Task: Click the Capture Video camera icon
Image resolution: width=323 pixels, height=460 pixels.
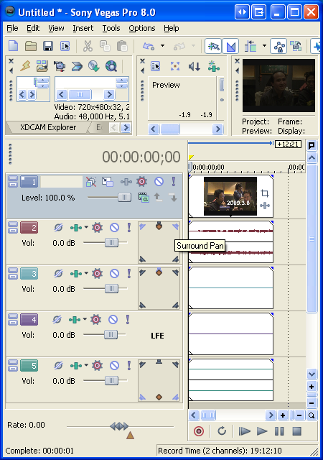Action: pyautogui.click(x=60, y=66)
